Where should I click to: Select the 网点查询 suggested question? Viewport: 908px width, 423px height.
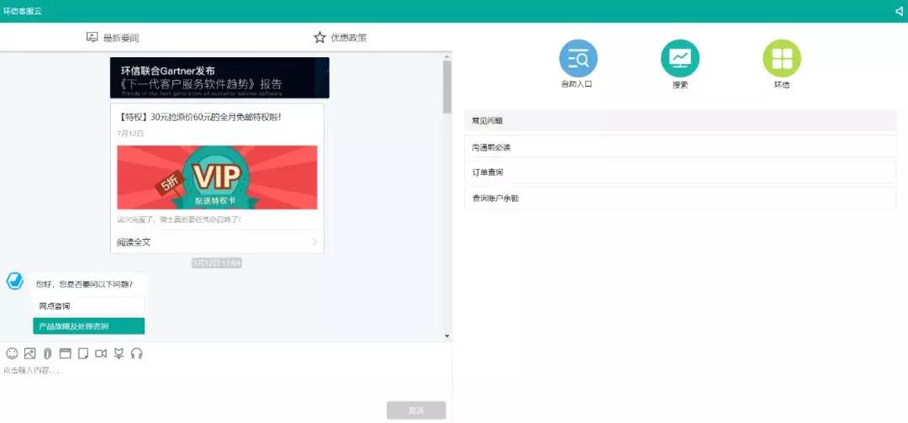click(x=89, y=306)
